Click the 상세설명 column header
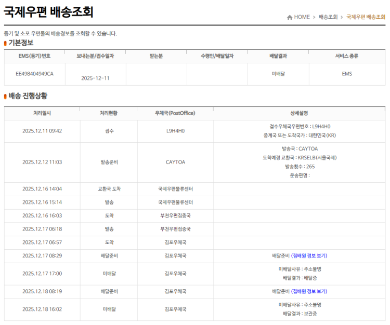This screenshot has height=325, width=390. click(299, 113)
